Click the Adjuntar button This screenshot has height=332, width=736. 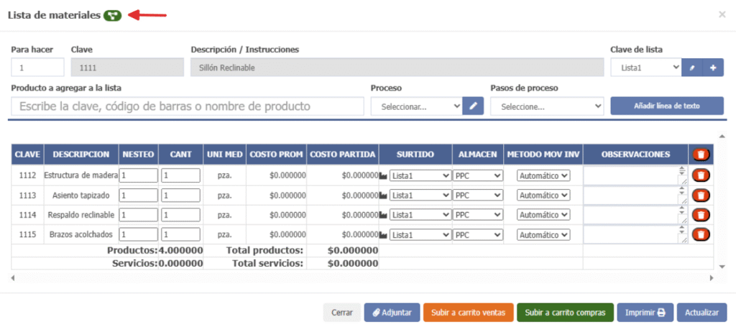pyautogui.click(x=392, y=313)
